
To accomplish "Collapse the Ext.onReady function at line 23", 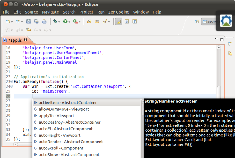I will [x=12, y=82].
